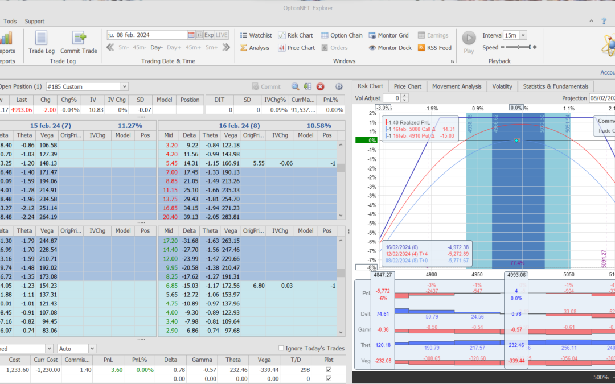Expand the Auto dropdown
615x384 pixels.
(92, 348)
